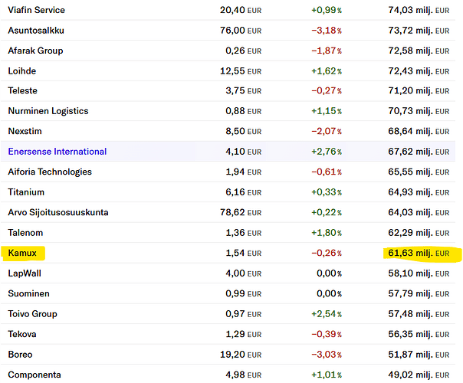Viewport: 463px width, 383px height.
Task: Select Enersense price 4,10 EUR
Action: point(244,152)
